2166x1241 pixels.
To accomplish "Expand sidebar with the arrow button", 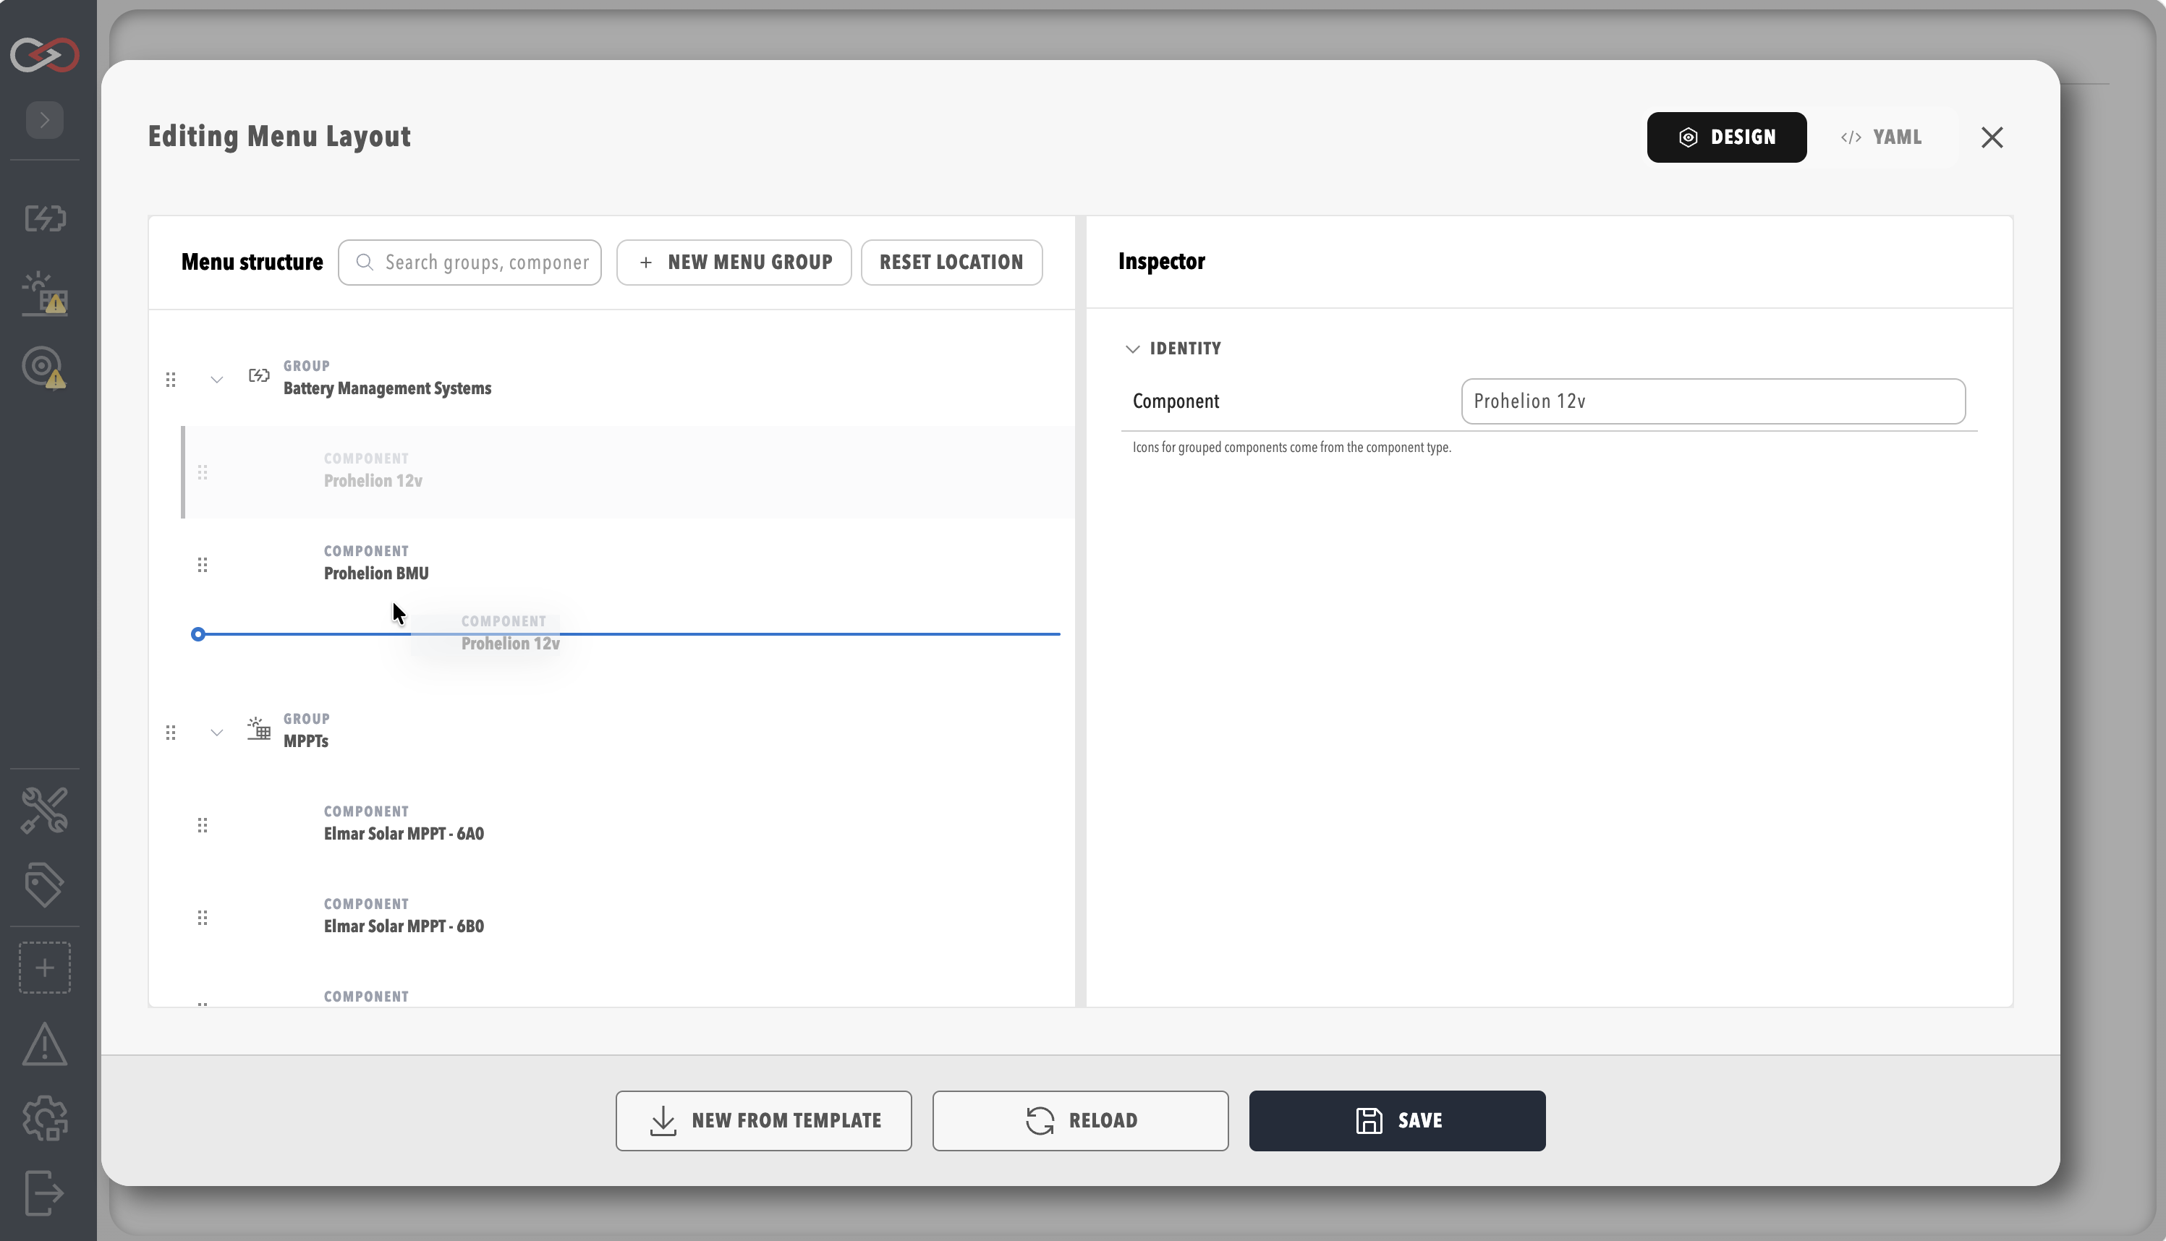I will 44,120.
